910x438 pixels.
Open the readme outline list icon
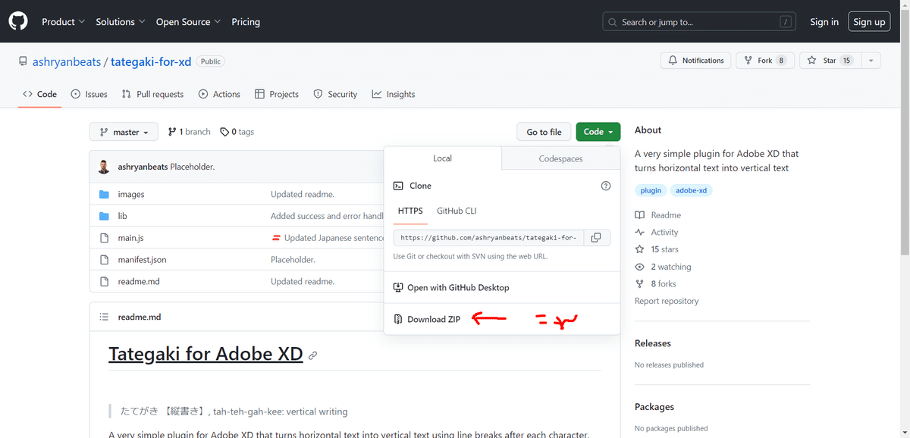click(x=105, y=317)
